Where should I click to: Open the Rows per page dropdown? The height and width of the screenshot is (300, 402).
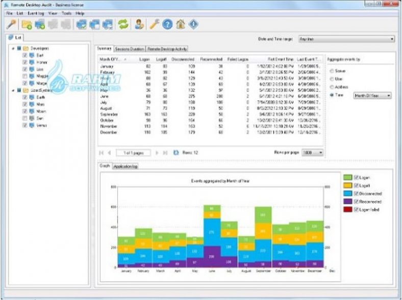click(313, 152)
